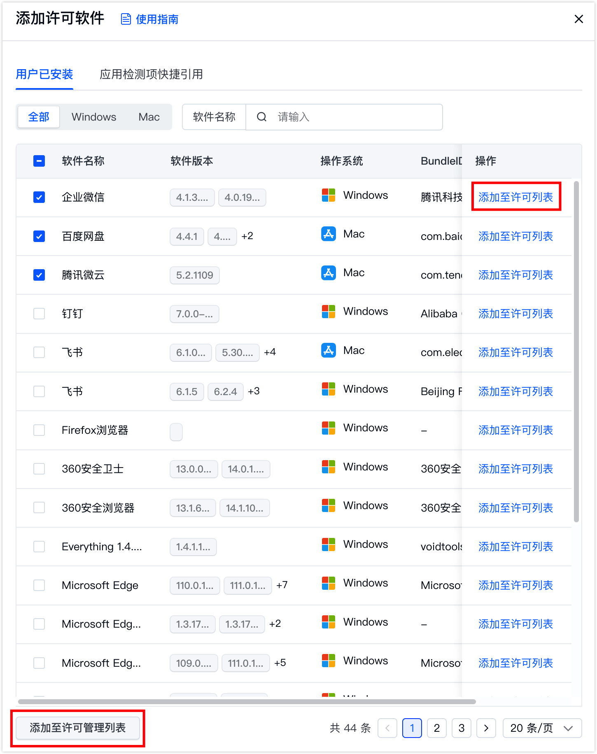Check the Everything 1.4 checkbox
The height and width of the screenshot is (754, 597).
[39, 547]
